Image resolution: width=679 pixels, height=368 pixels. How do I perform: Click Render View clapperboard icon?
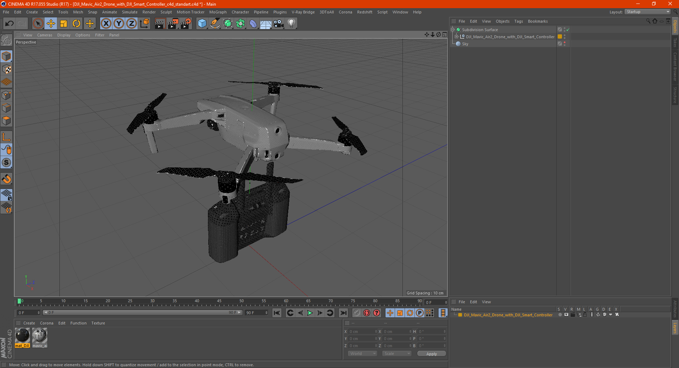(x=160, y=24)
